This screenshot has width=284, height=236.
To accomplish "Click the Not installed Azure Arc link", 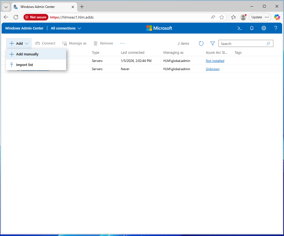I will [x=215, y=61].
